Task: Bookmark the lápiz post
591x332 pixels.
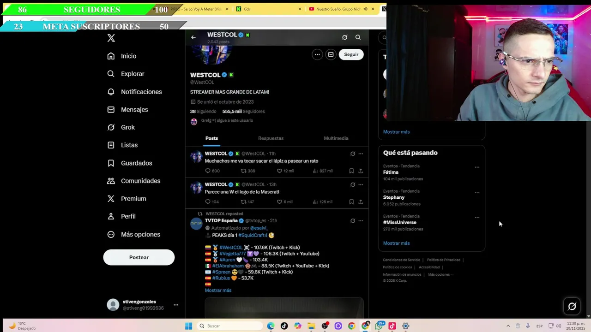Action: [x=351, y=171]
